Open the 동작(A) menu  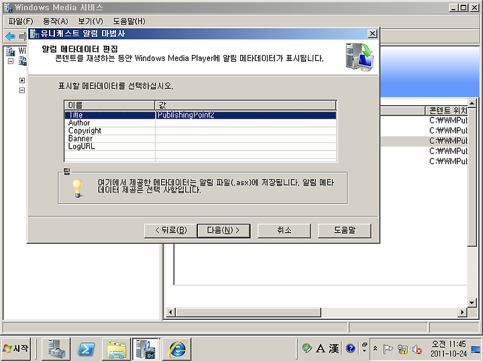point(56,21)
